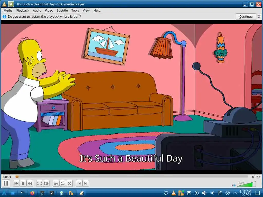Open the Audio menu

tap(37, 10)
